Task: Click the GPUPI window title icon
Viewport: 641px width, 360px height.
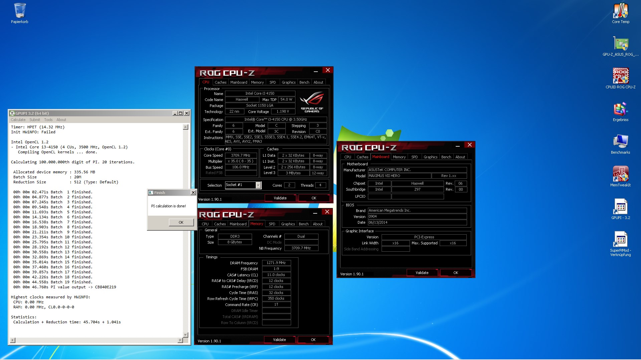Action: 12,113
